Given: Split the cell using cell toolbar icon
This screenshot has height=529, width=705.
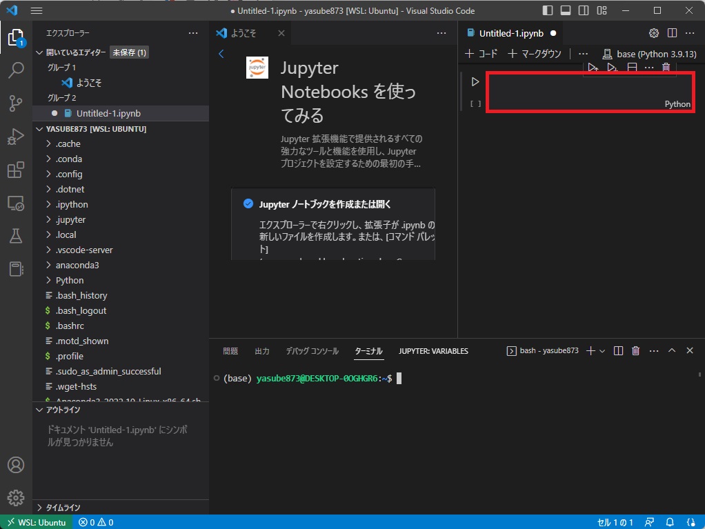Looking at the screenshot, I should pos(632,68).
